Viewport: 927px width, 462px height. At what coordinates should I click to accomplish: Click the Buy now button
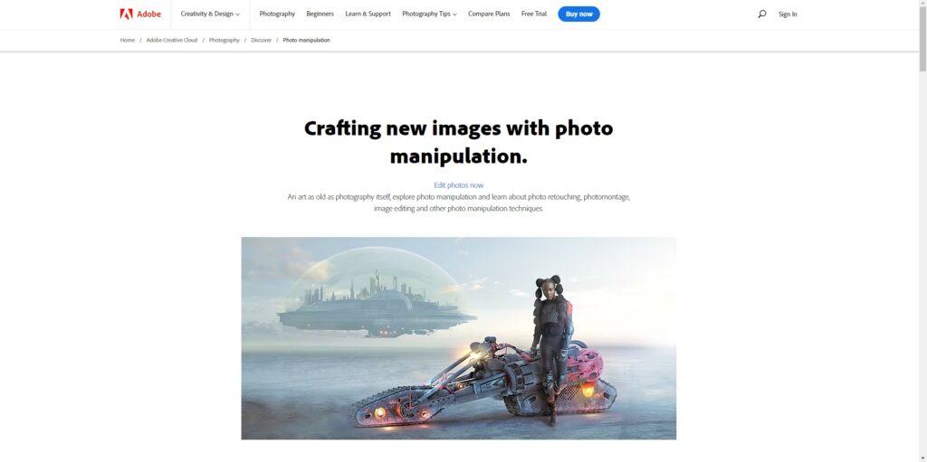578,14
